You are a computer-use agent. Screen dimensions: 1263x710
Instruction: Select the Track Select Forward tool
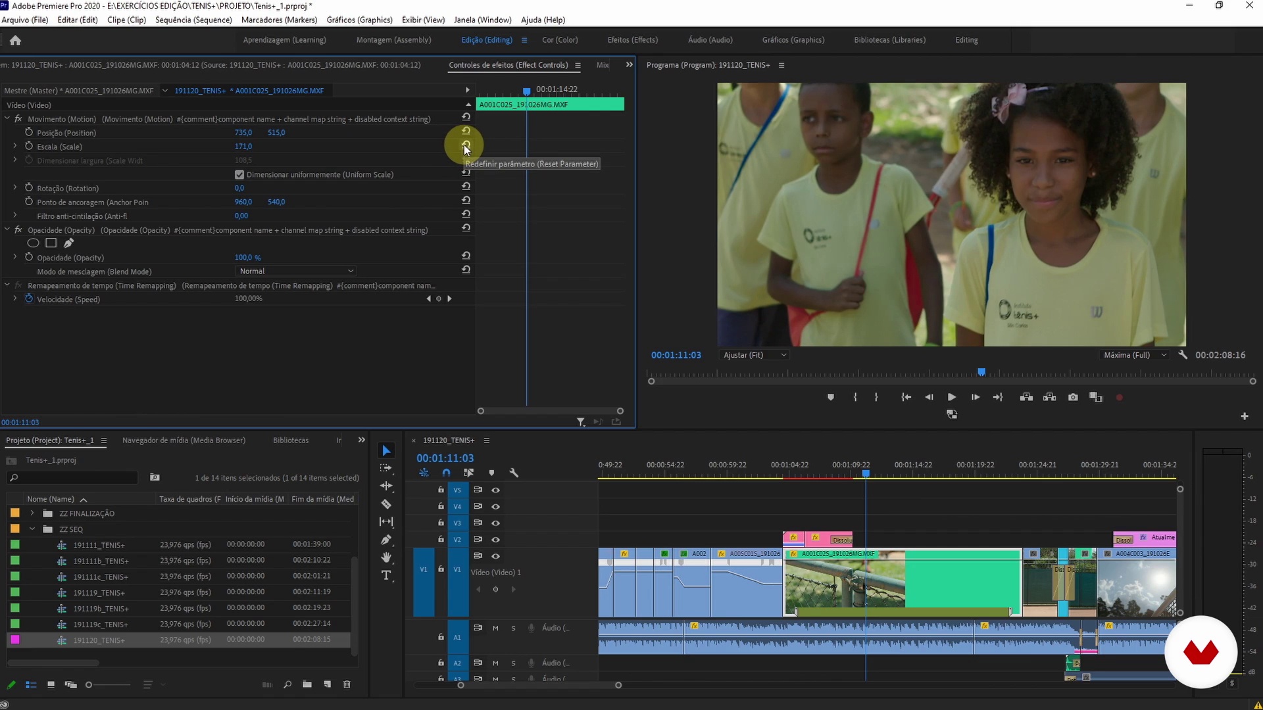[x=386, y=468]
